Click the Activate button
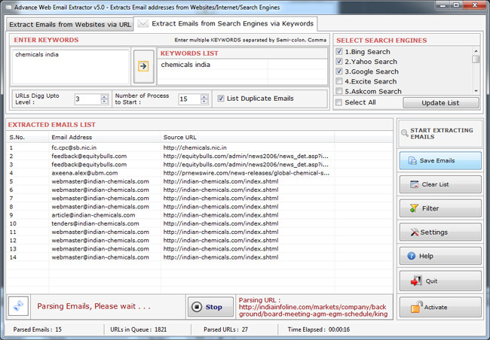 click(x=441, y=307)
